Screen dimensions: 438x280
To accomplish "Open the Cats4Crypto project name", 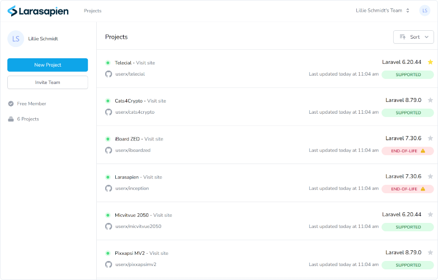I will [x=129, y=101].
